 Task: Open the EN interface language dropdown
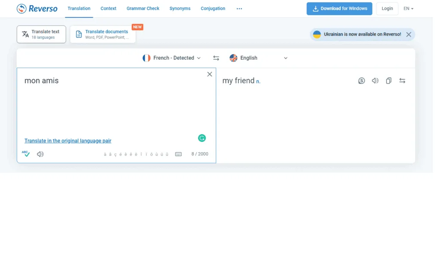[408, 9]
